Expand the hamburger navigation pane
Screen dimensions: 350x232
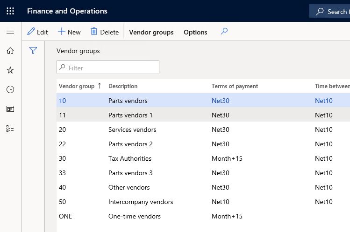click(10, 32)
